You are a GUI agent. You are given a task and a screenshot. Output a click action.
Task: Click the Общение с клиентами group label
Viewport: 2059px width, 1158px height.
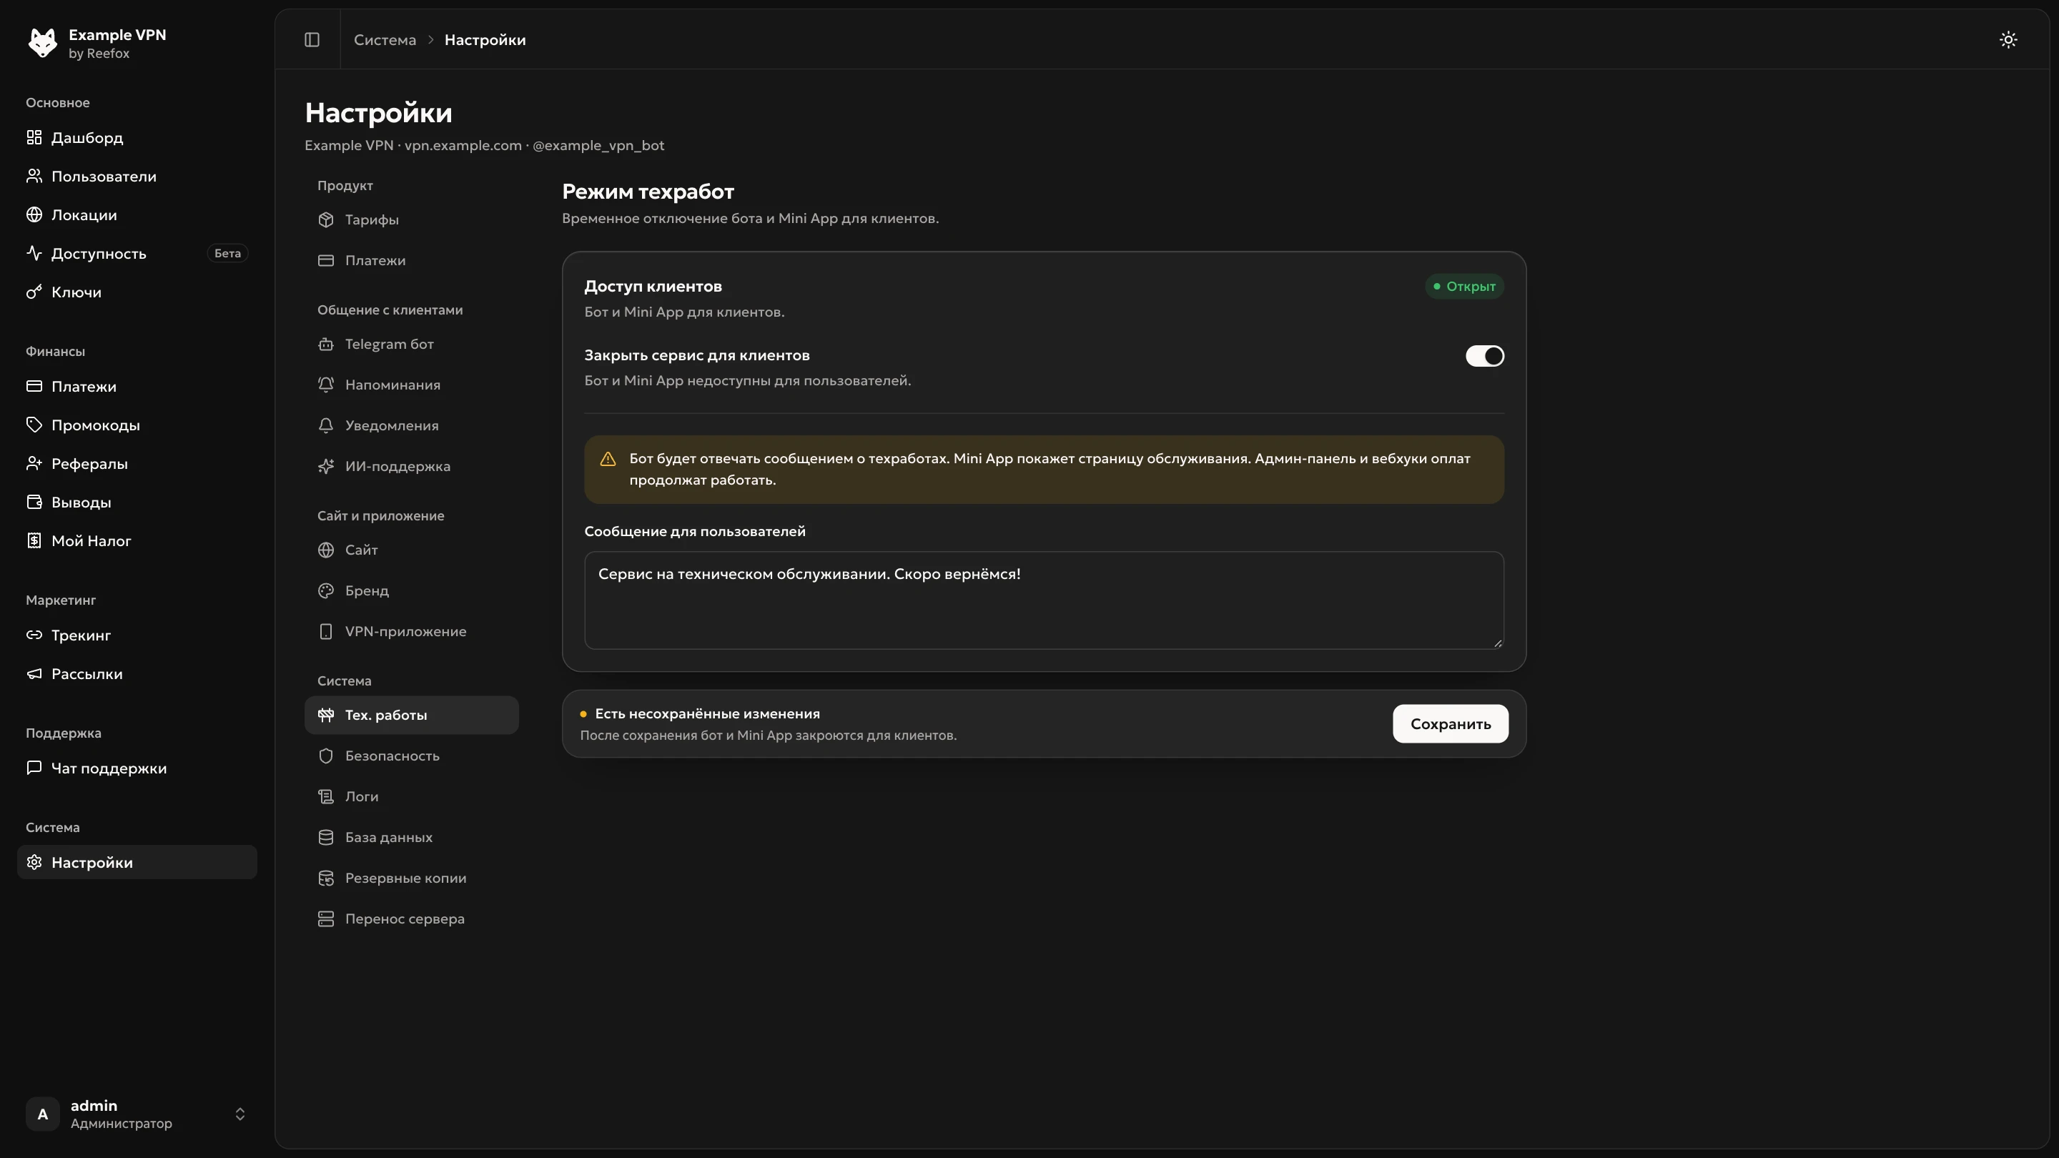(389, 310)
